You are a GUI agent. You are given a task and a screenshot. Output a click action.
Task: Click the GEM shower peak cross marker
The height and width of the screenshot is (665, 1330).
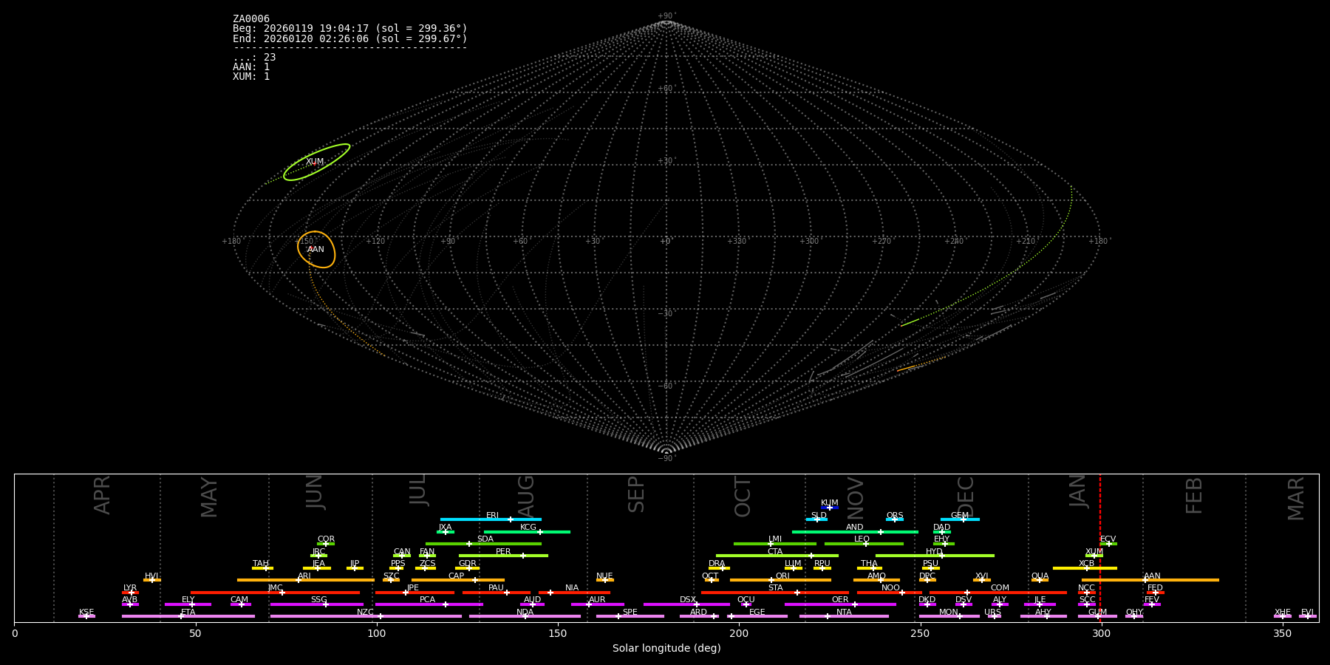(963, 519)
